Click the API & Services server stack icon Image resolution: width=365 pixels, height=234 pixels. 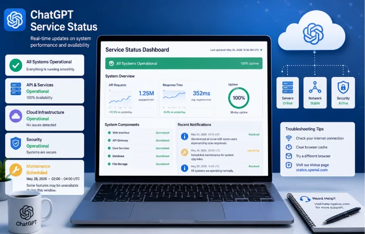[x=16, y=89]
